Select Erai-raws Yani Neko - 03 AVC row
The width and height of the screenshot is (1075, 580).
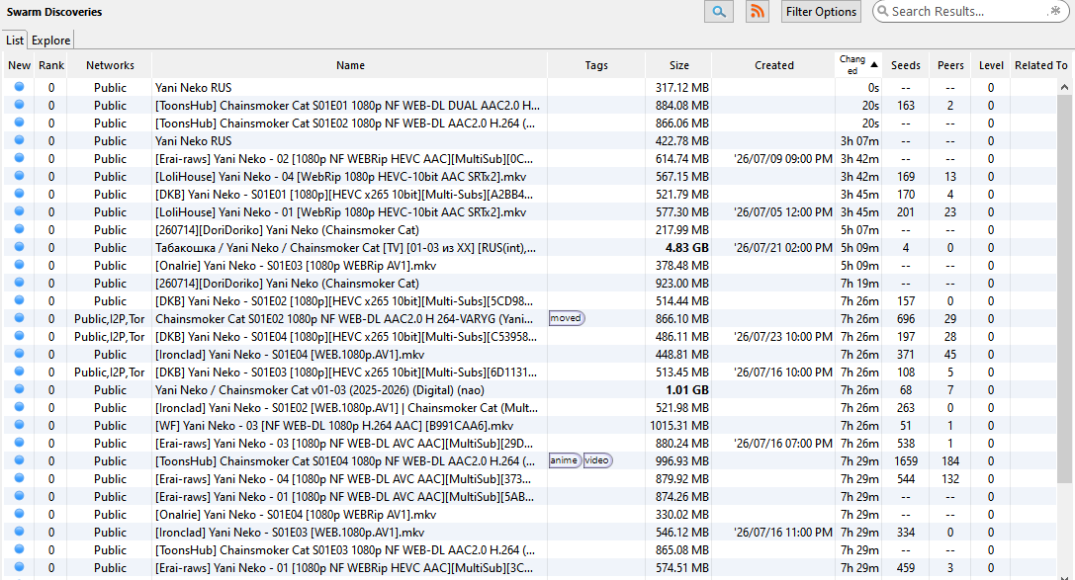pyautogui.click(x=529, y=443)
